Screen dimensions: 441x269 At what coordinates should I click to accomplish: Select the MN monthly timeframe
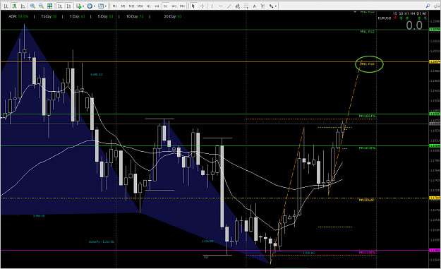pos(183,6)
